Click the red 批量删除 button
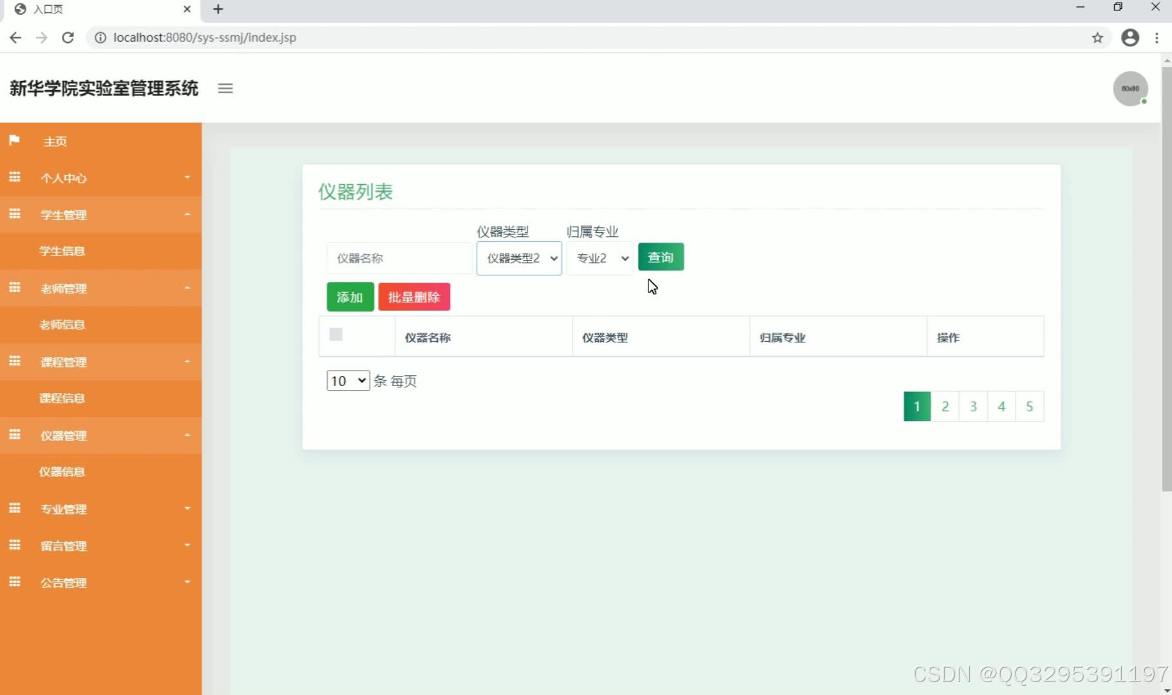This screenshot has height=695, width=1172. [414, 297]
